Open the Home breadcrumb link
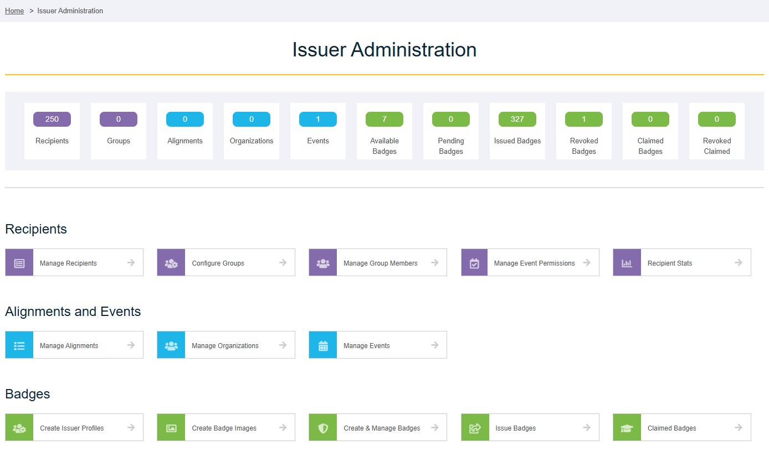The image size is (769, 456). (x=14, y=11)
